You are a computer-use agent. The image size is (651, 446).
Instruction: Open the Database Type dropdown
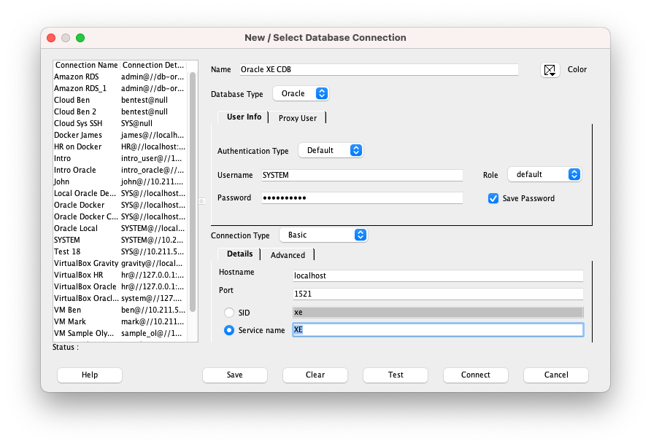(301, 93)
